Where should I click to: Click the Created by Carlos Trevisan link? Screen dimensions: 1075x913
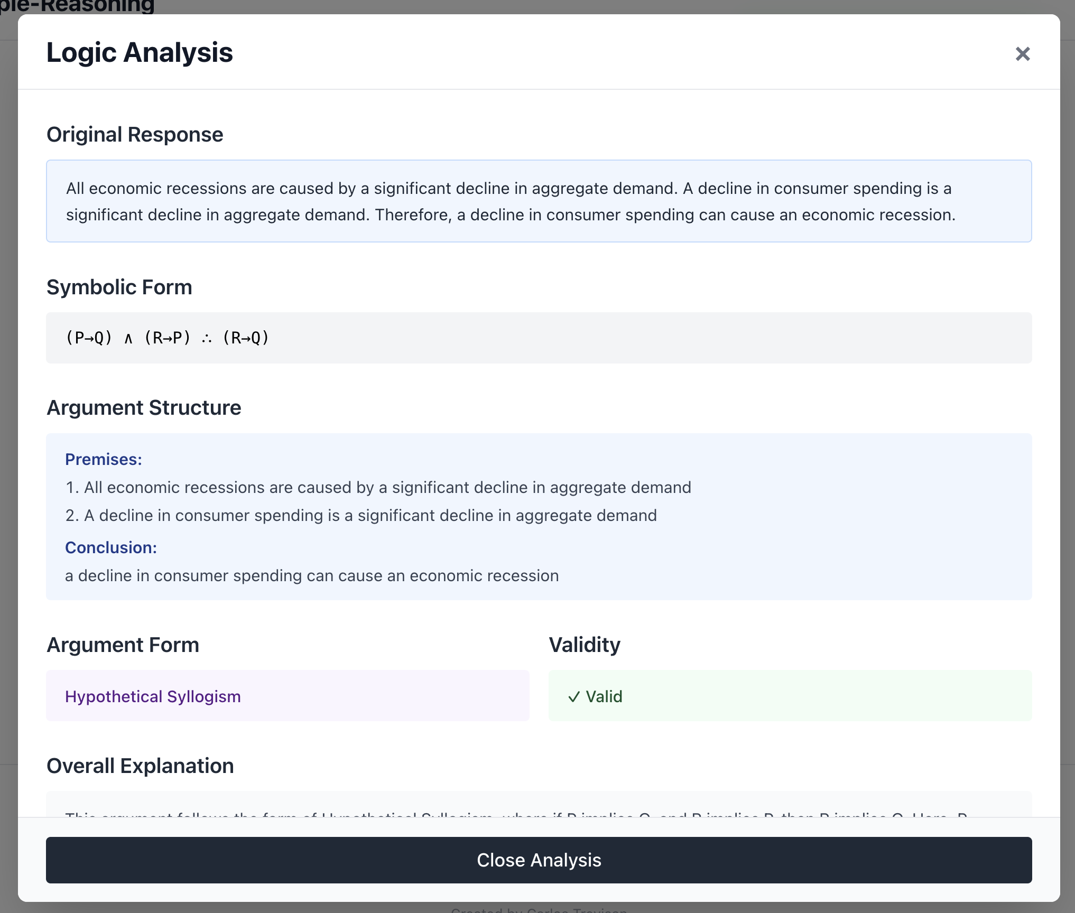pyautogui.click(x=537, y=910)
